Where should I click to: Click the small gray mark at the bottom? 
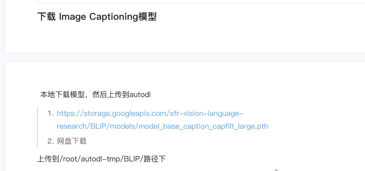point(277,169)
